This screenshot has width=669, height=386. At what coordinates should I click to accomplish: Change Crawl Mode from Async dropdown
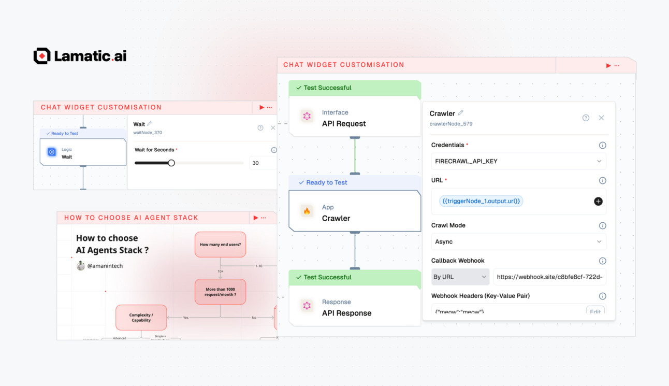coord(518,241)
